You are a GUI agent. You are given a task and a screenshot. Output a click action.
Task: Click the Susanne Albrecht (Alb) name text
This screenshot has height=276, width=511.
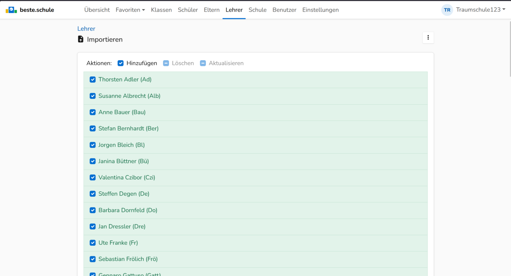click(129, 96)
